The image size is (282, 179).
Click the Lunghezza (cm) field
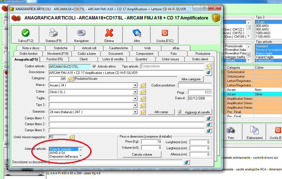click(x=200, y=142)
